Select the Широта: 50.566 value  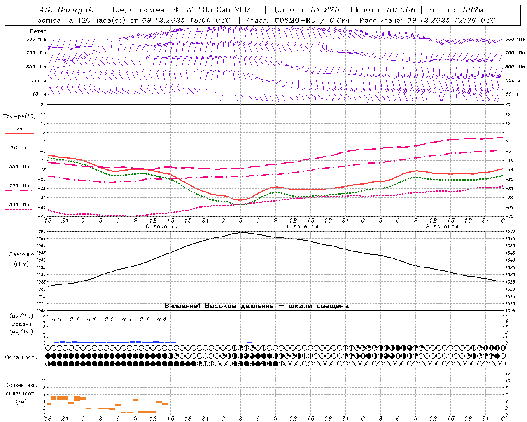click(383, 10)
